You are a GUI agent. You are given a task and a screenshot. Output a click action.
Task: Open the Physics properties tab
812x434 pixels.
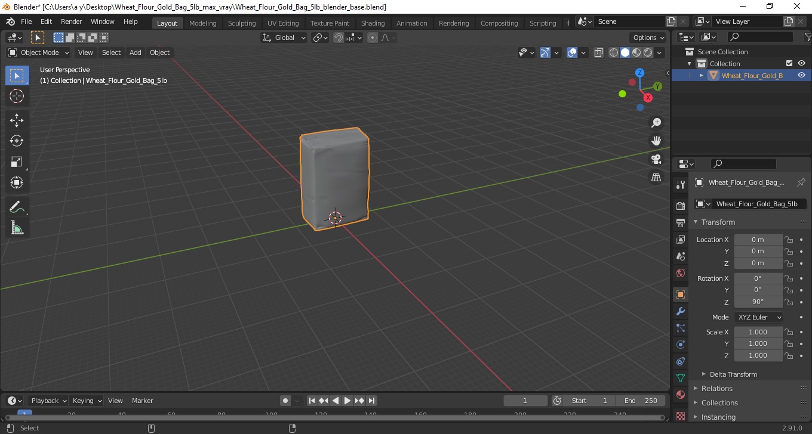click(x=681, y=345)
